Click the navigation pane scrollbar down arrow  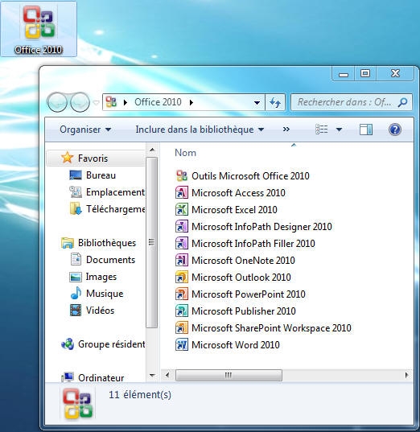coord(152,375)
